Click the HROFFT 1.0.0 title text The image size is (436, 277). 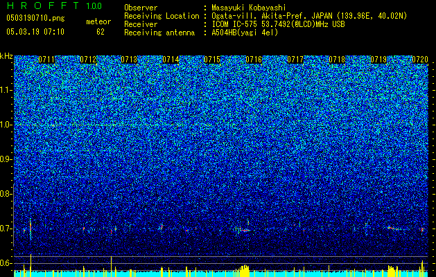click(x=54, y=6)
